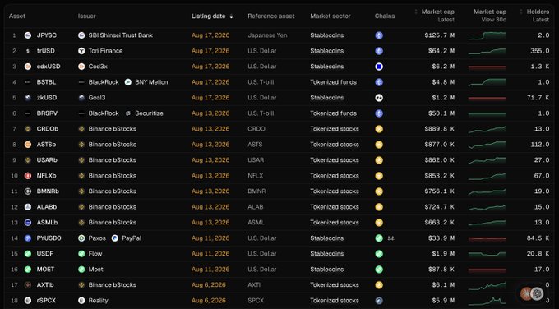Select Flow issuer name in USDF row
This screenshot has height=309, width=559.
click(95, 254)
